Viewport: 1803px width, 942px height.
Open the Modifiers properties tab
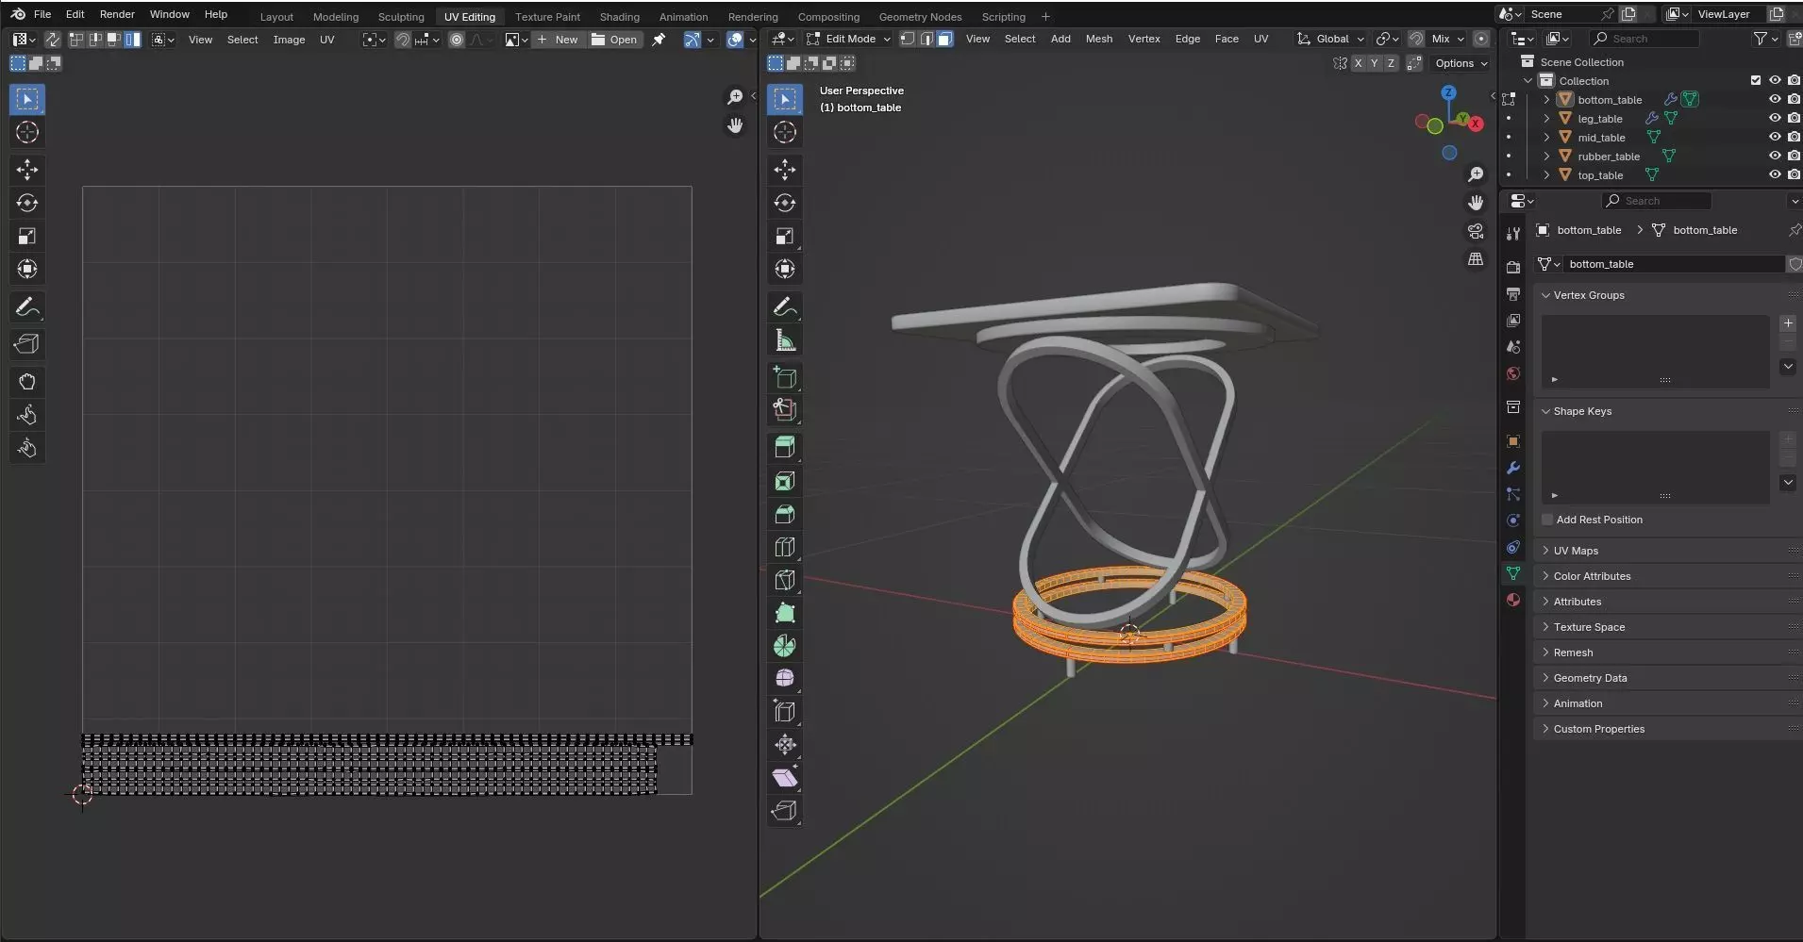[1513, 468]
